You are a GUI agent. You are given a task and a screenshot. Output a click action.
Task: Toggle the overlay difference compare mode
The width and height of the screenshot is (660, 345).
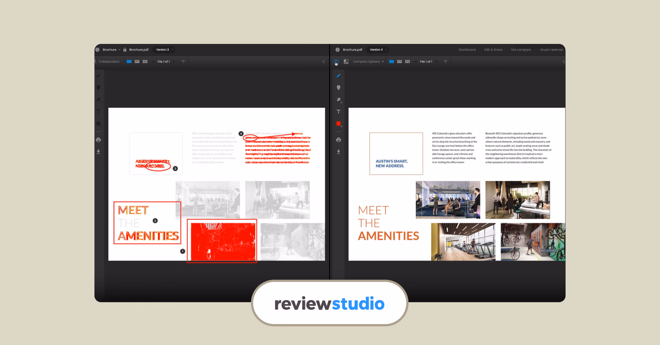[x=336, y=62]
